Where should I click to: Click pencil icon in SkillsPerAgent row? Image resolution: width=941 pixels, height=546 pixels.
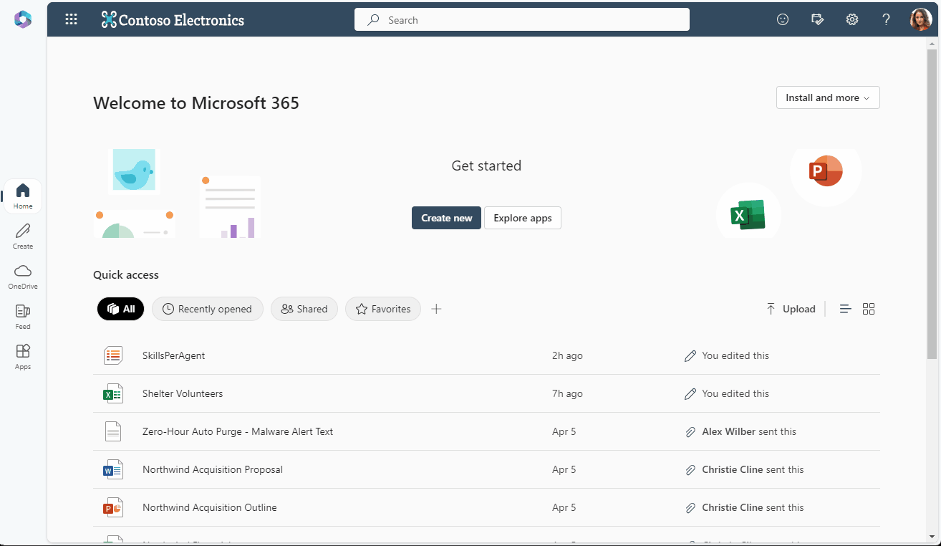[x=690, y=355]
